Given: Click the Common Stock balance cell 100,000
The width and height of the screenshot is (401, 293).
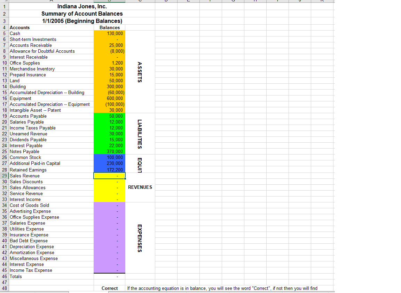Looking at the screenshot, I should (x=109, y=157).
